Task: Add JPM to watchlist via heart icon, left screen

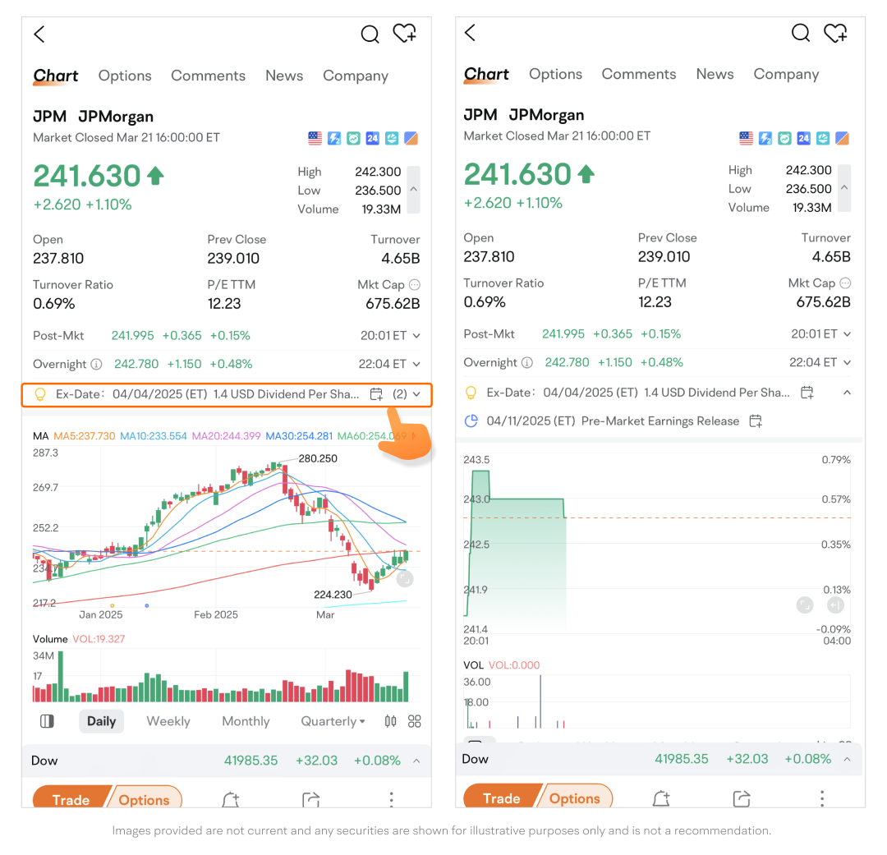Action: [404, 34]
